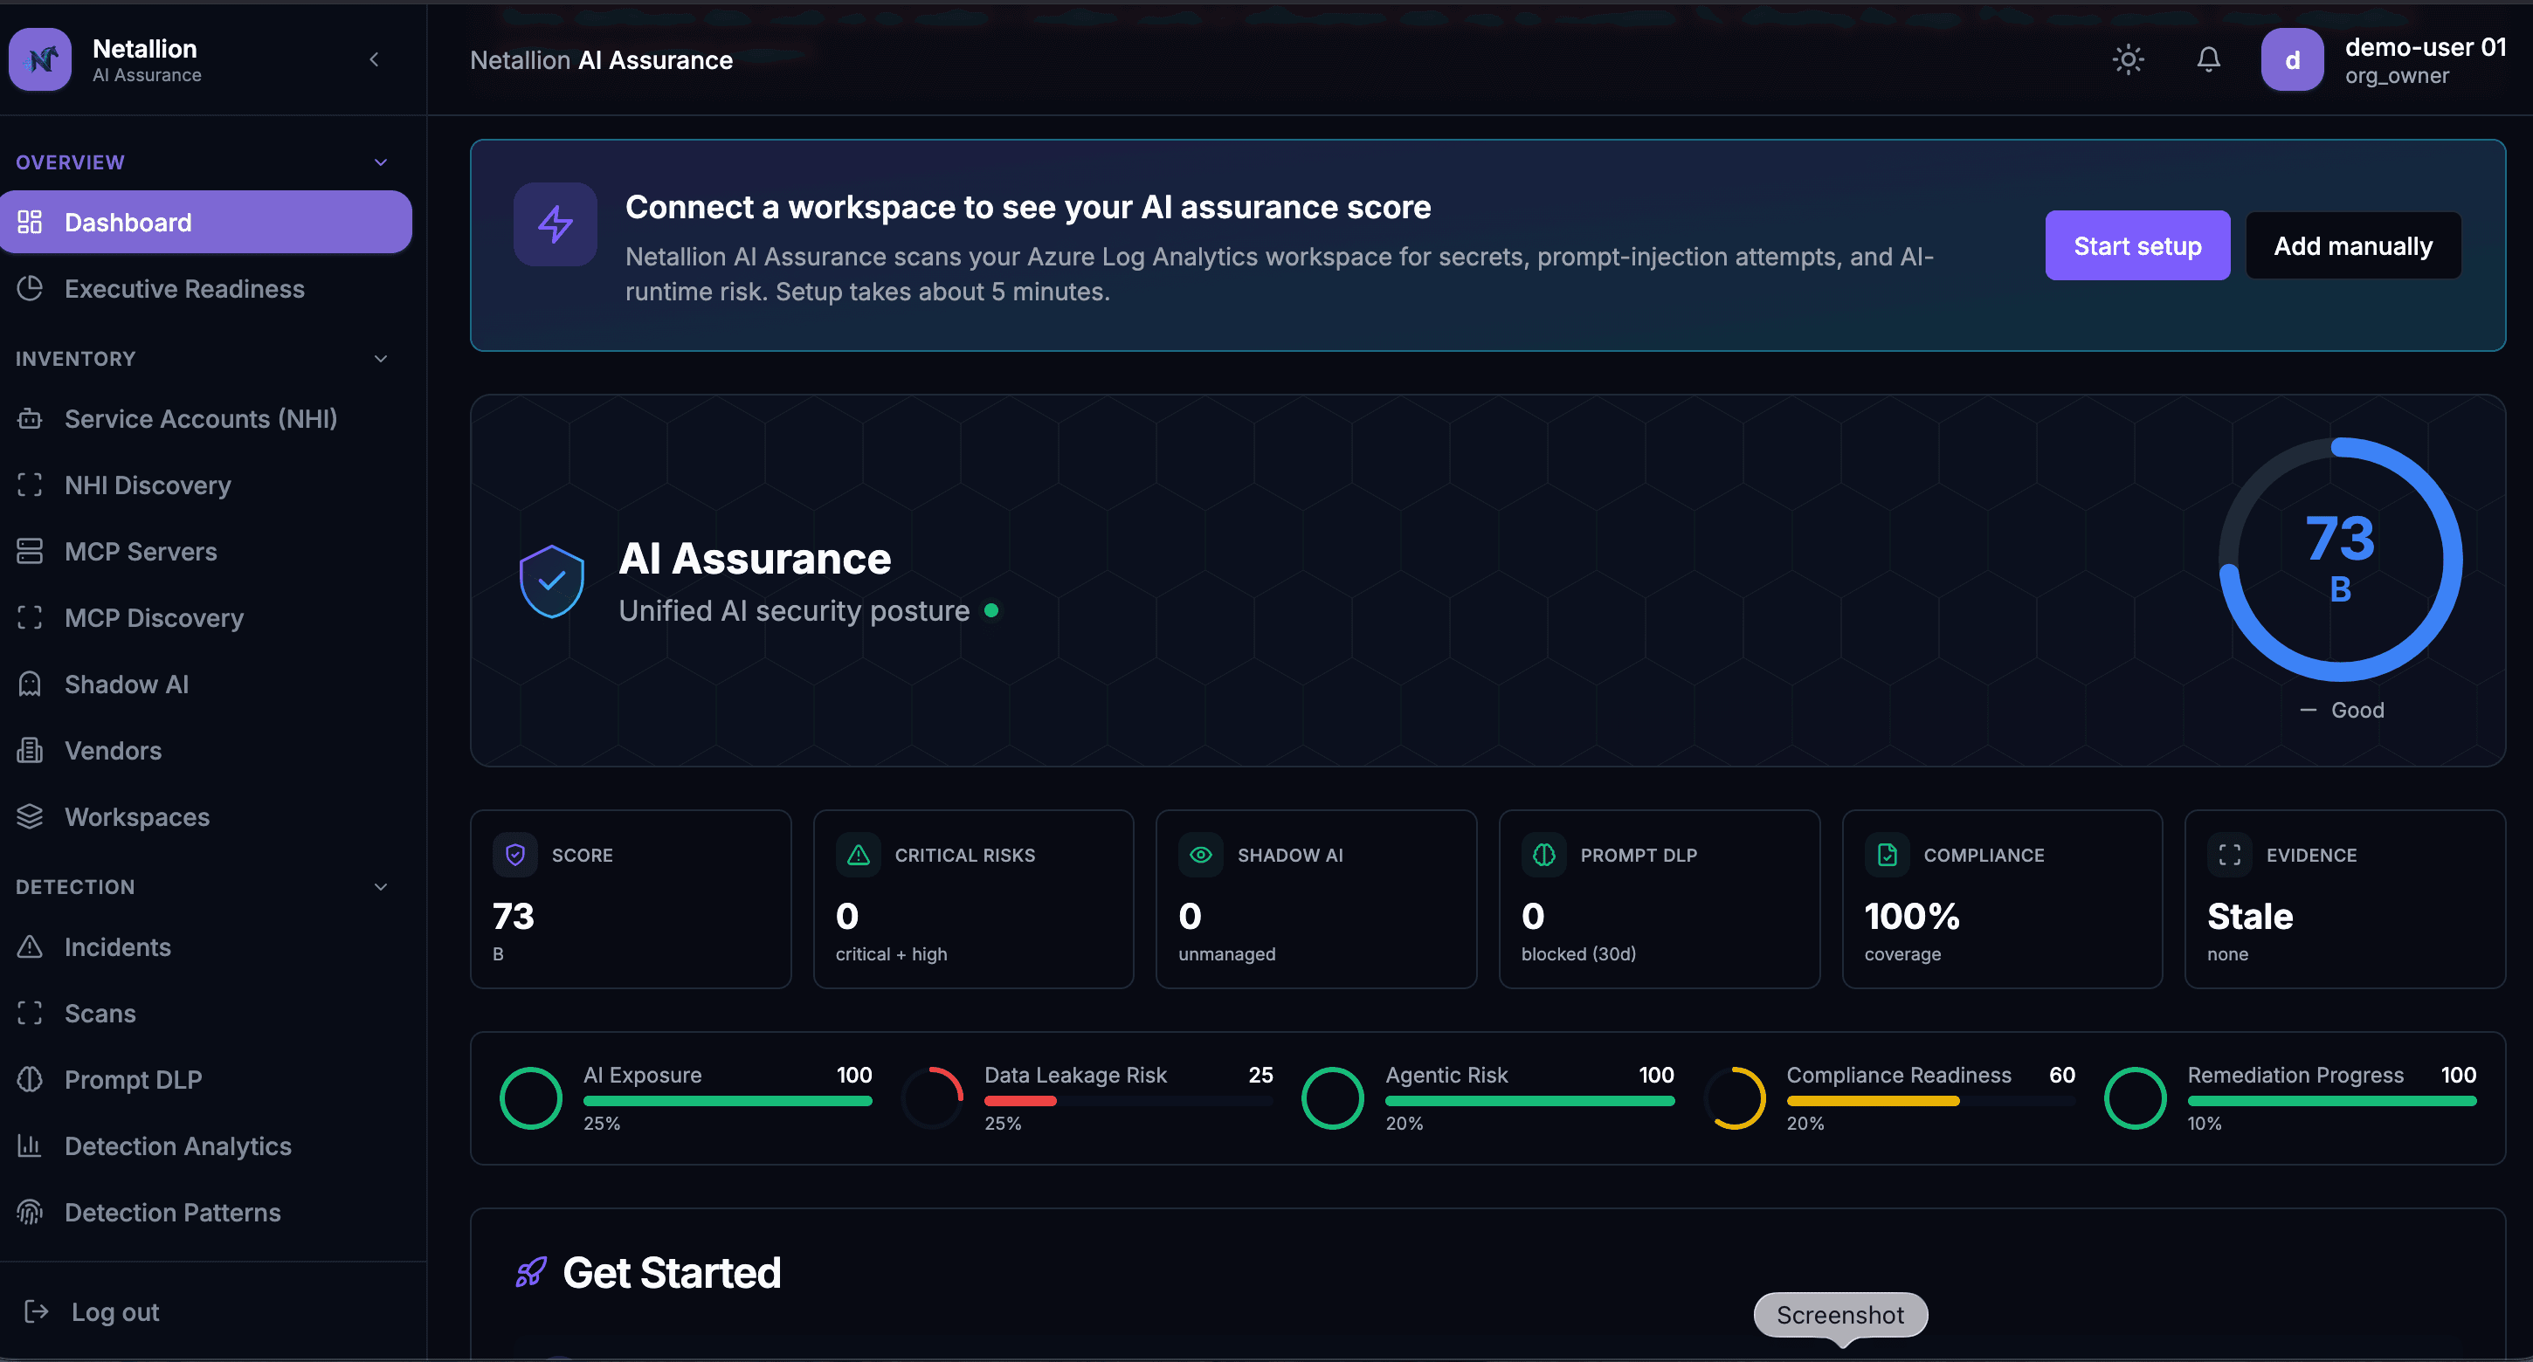Click the Shadow AI ghost icon

[30, 684]
